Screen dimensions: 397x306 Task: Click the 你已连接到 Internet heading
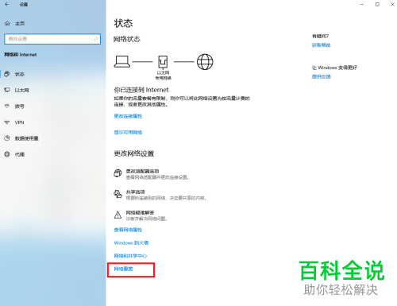141,90
